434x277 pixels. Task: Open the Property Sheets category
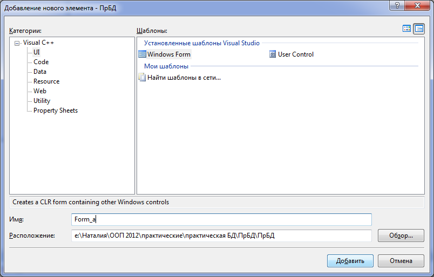coord(56,110)
